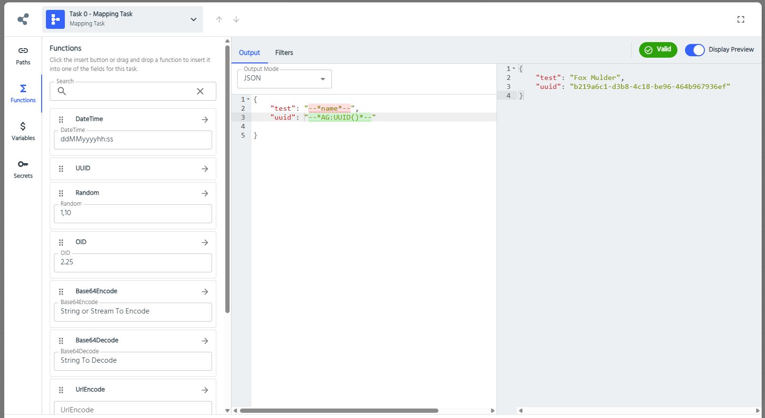Collapse the code fold on editor line 1
The image size is (765, 418).
pos(249,99)
